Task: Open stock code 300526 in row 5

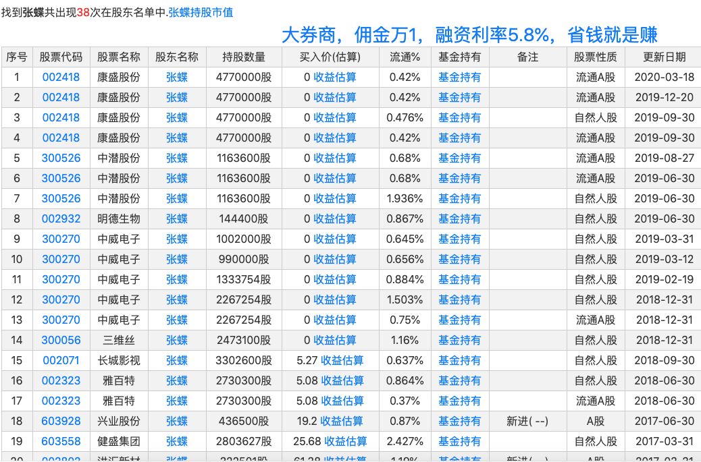Action: click(61, 158)
